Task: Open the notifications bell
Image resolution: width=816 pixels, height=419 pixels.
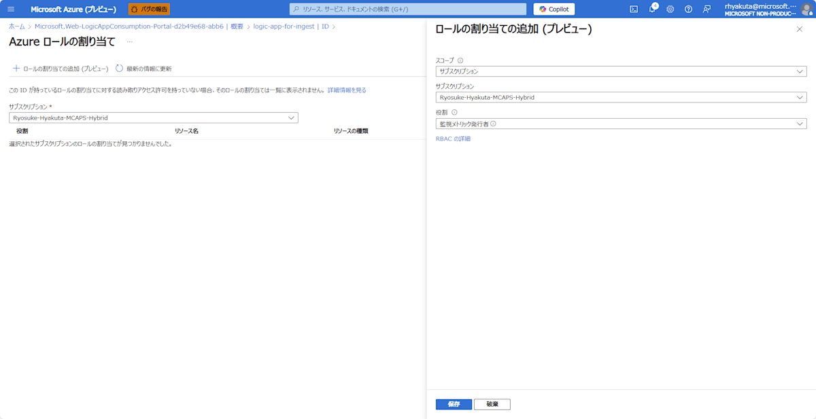Action: click(x=652, y=9)
